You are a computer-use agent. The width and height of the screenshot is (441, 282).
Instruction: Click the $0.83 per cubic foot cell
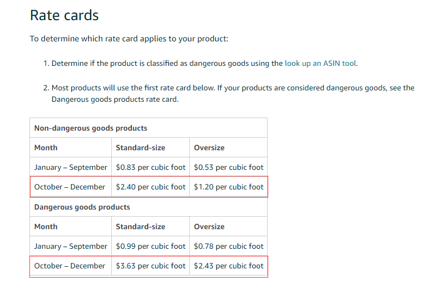pyautogui.click(x=150, y=167)
